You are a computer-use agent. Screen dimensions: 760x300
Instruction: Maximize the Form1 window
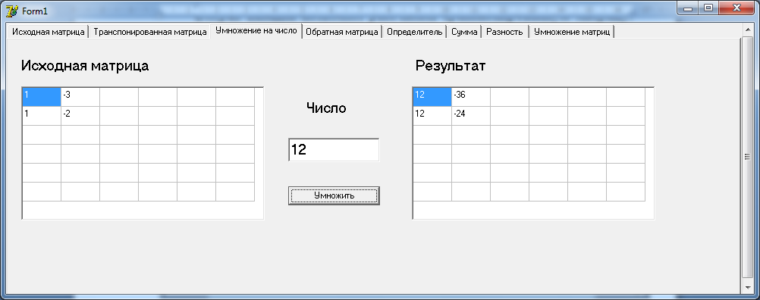click(x=708, y=8)
